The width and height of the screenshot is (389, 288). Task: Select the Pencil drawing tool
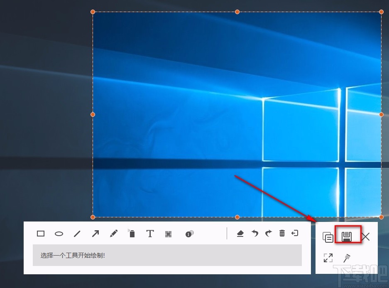[113, 234]
